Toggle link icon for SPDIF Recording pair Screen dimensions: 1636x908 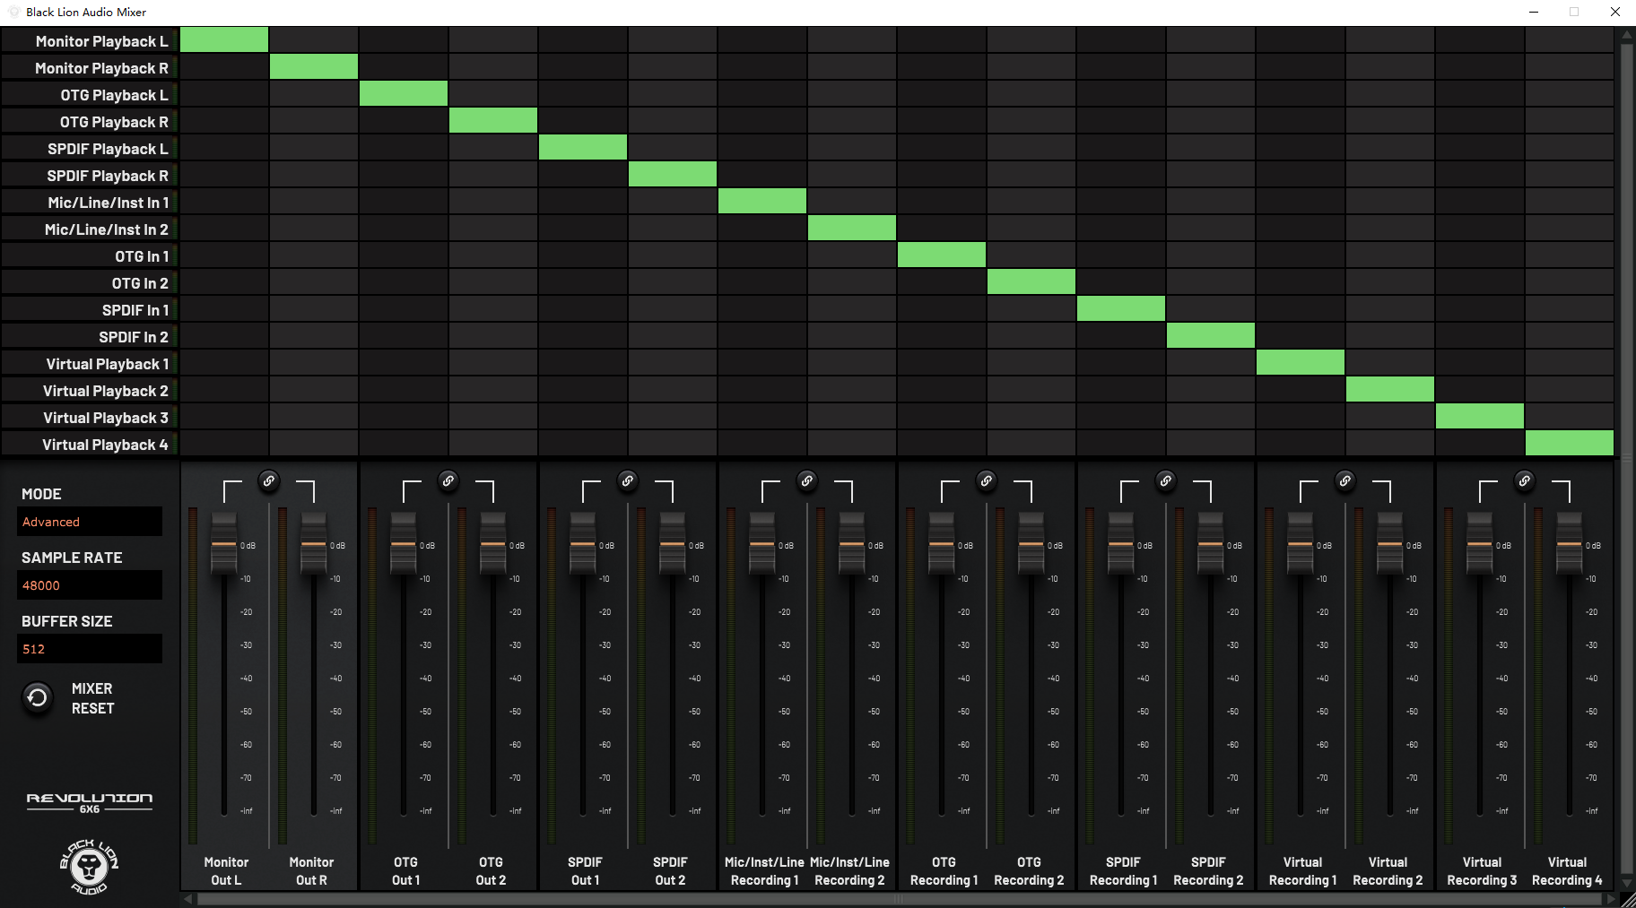1166,481
